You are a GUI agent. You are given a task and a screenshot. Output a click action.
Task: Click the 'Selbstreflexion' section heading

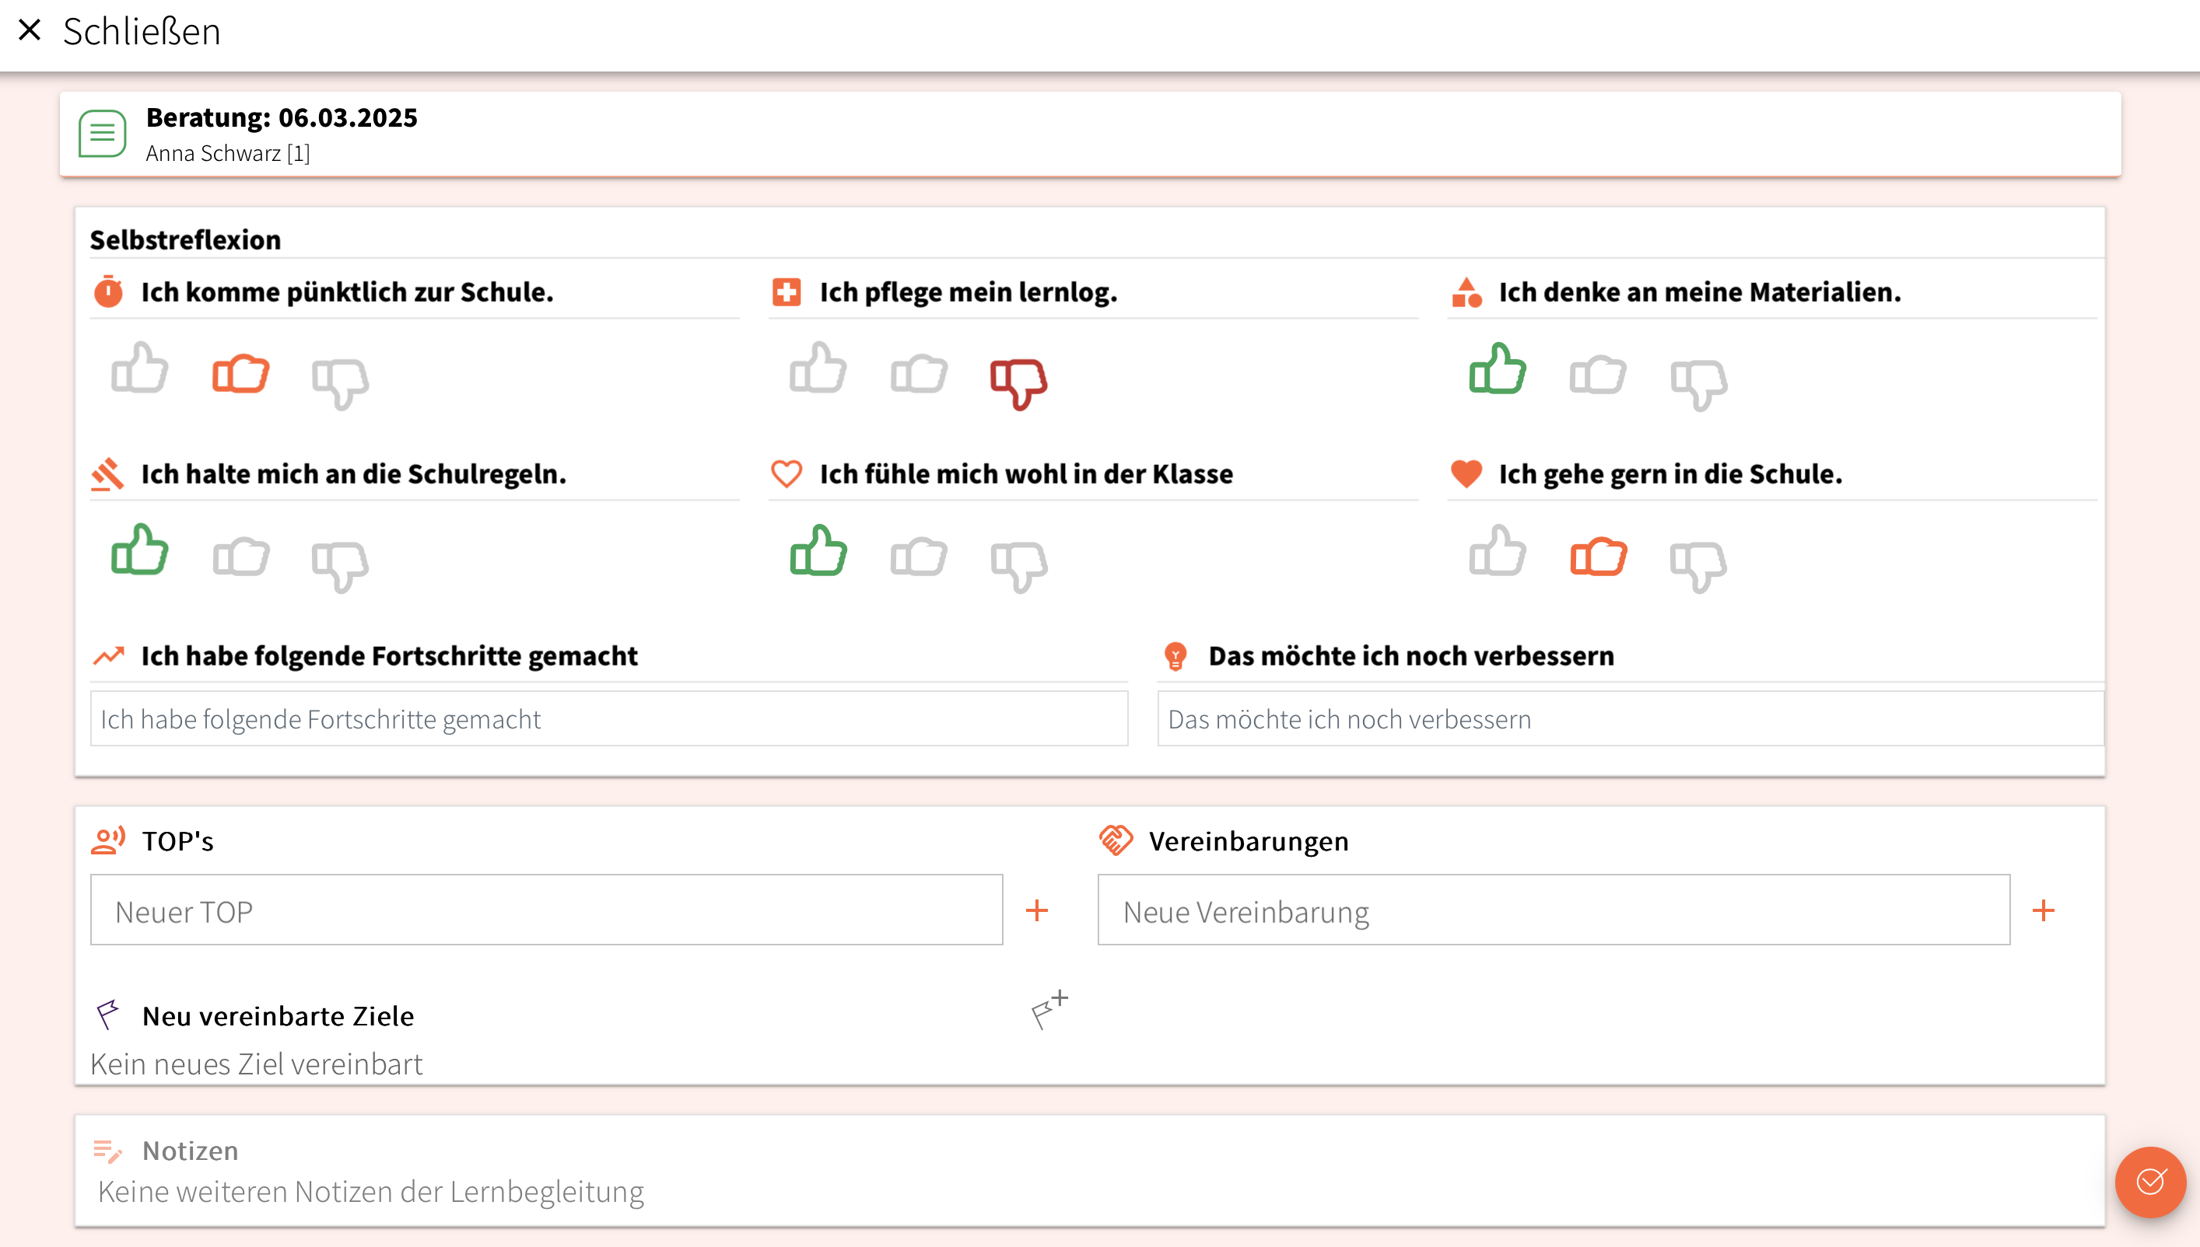pyautogui.click(x=186, y=239)
